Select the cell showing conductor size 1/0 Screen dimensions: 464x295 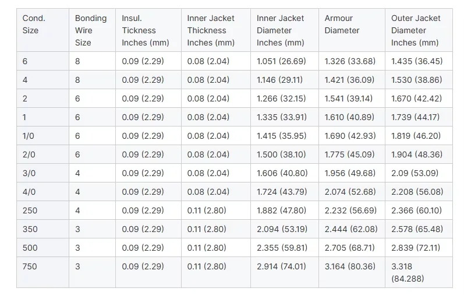coord(28,136)
